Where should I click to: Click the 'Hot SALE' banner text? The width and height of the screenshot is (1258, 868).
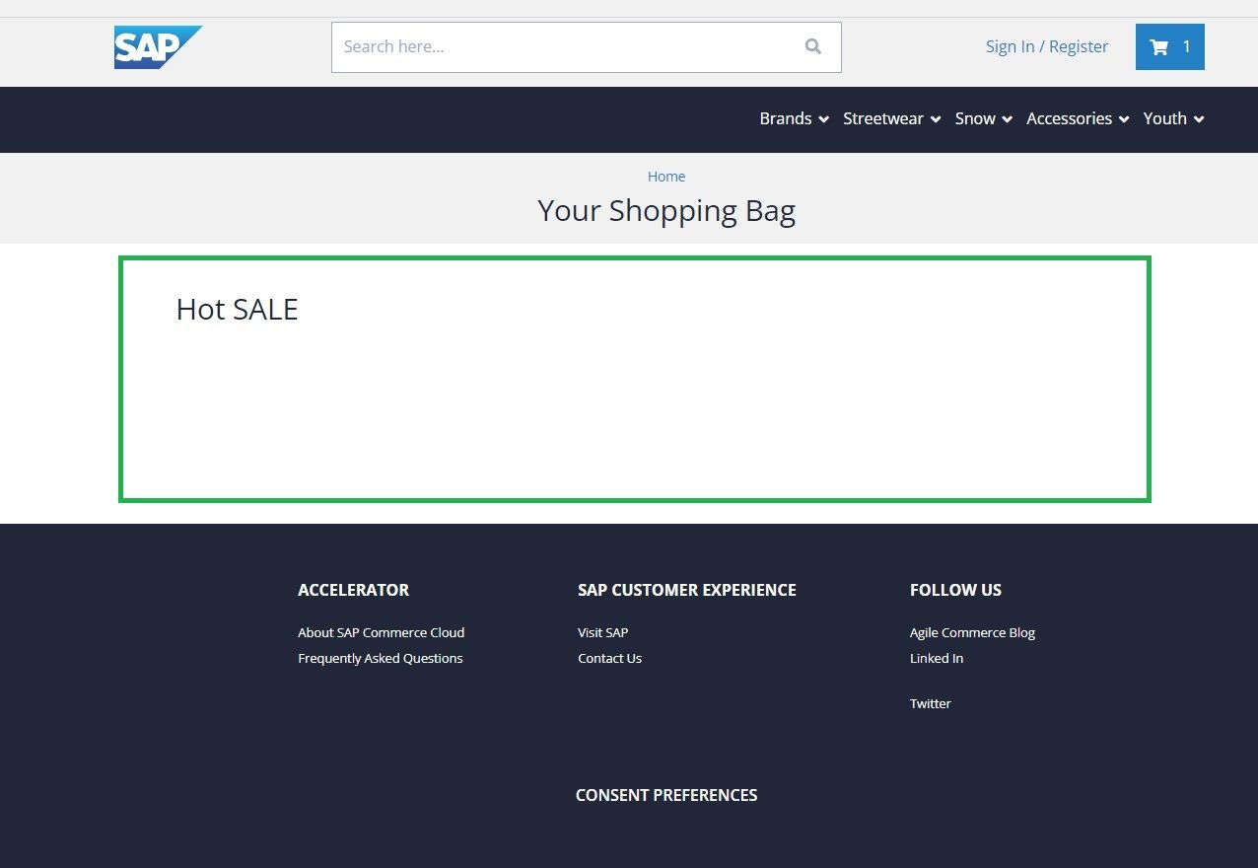point(237,309)
